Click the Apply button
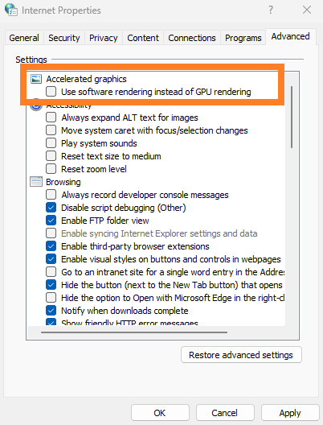 290,413
